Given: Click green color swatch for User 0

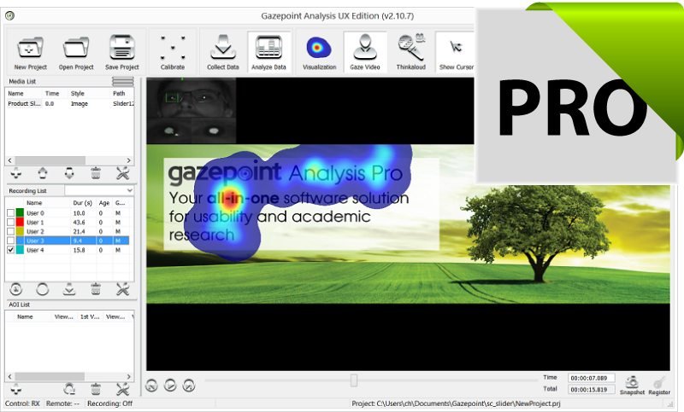Looking at the screenshot, I should pyautogui.click(x=20, y=212).
